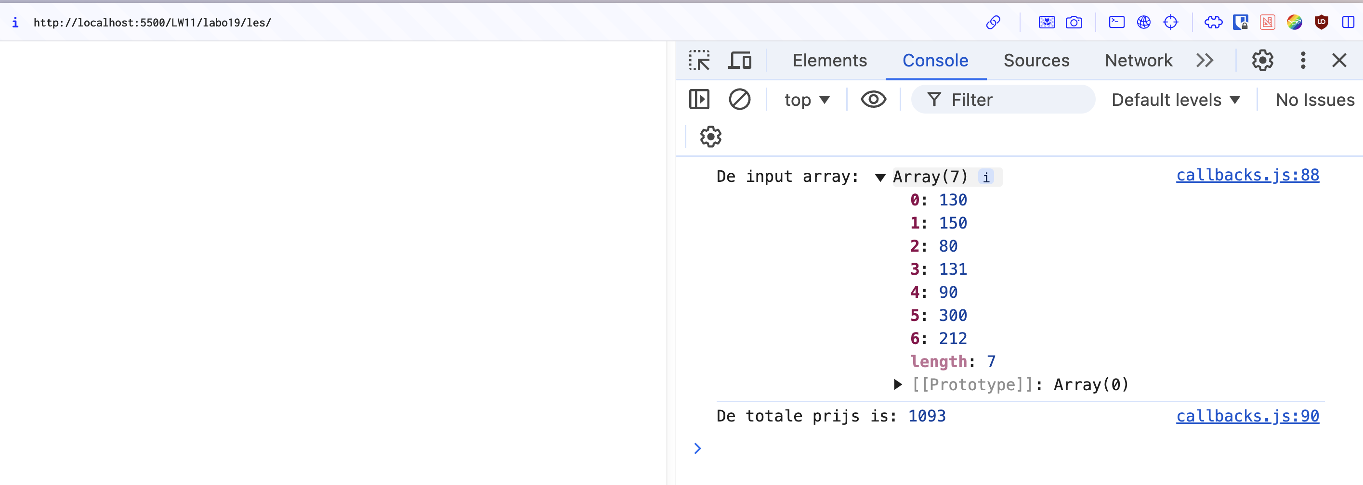Switch to the Network tab
The height and width of the screenshot is (485, 1363).
click(x=1138, y=61)
